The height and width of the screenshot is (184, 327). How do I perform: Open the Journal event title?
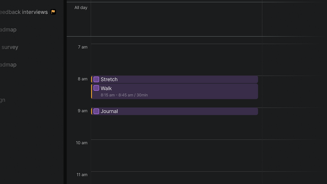109,111
